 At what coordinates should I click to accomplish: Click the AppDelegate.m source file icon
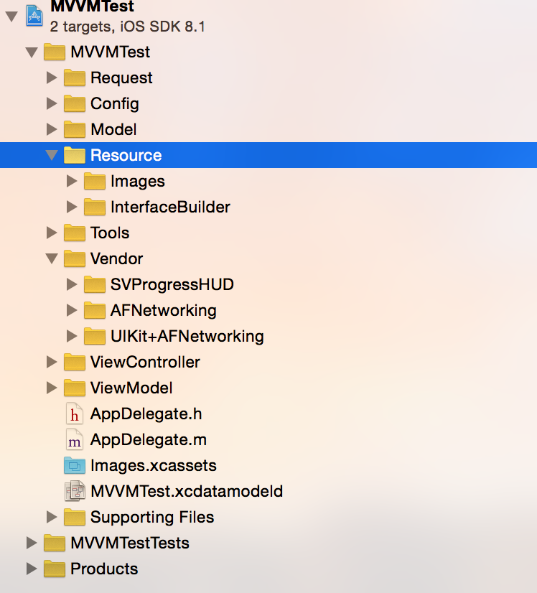[x=74, y=439]
